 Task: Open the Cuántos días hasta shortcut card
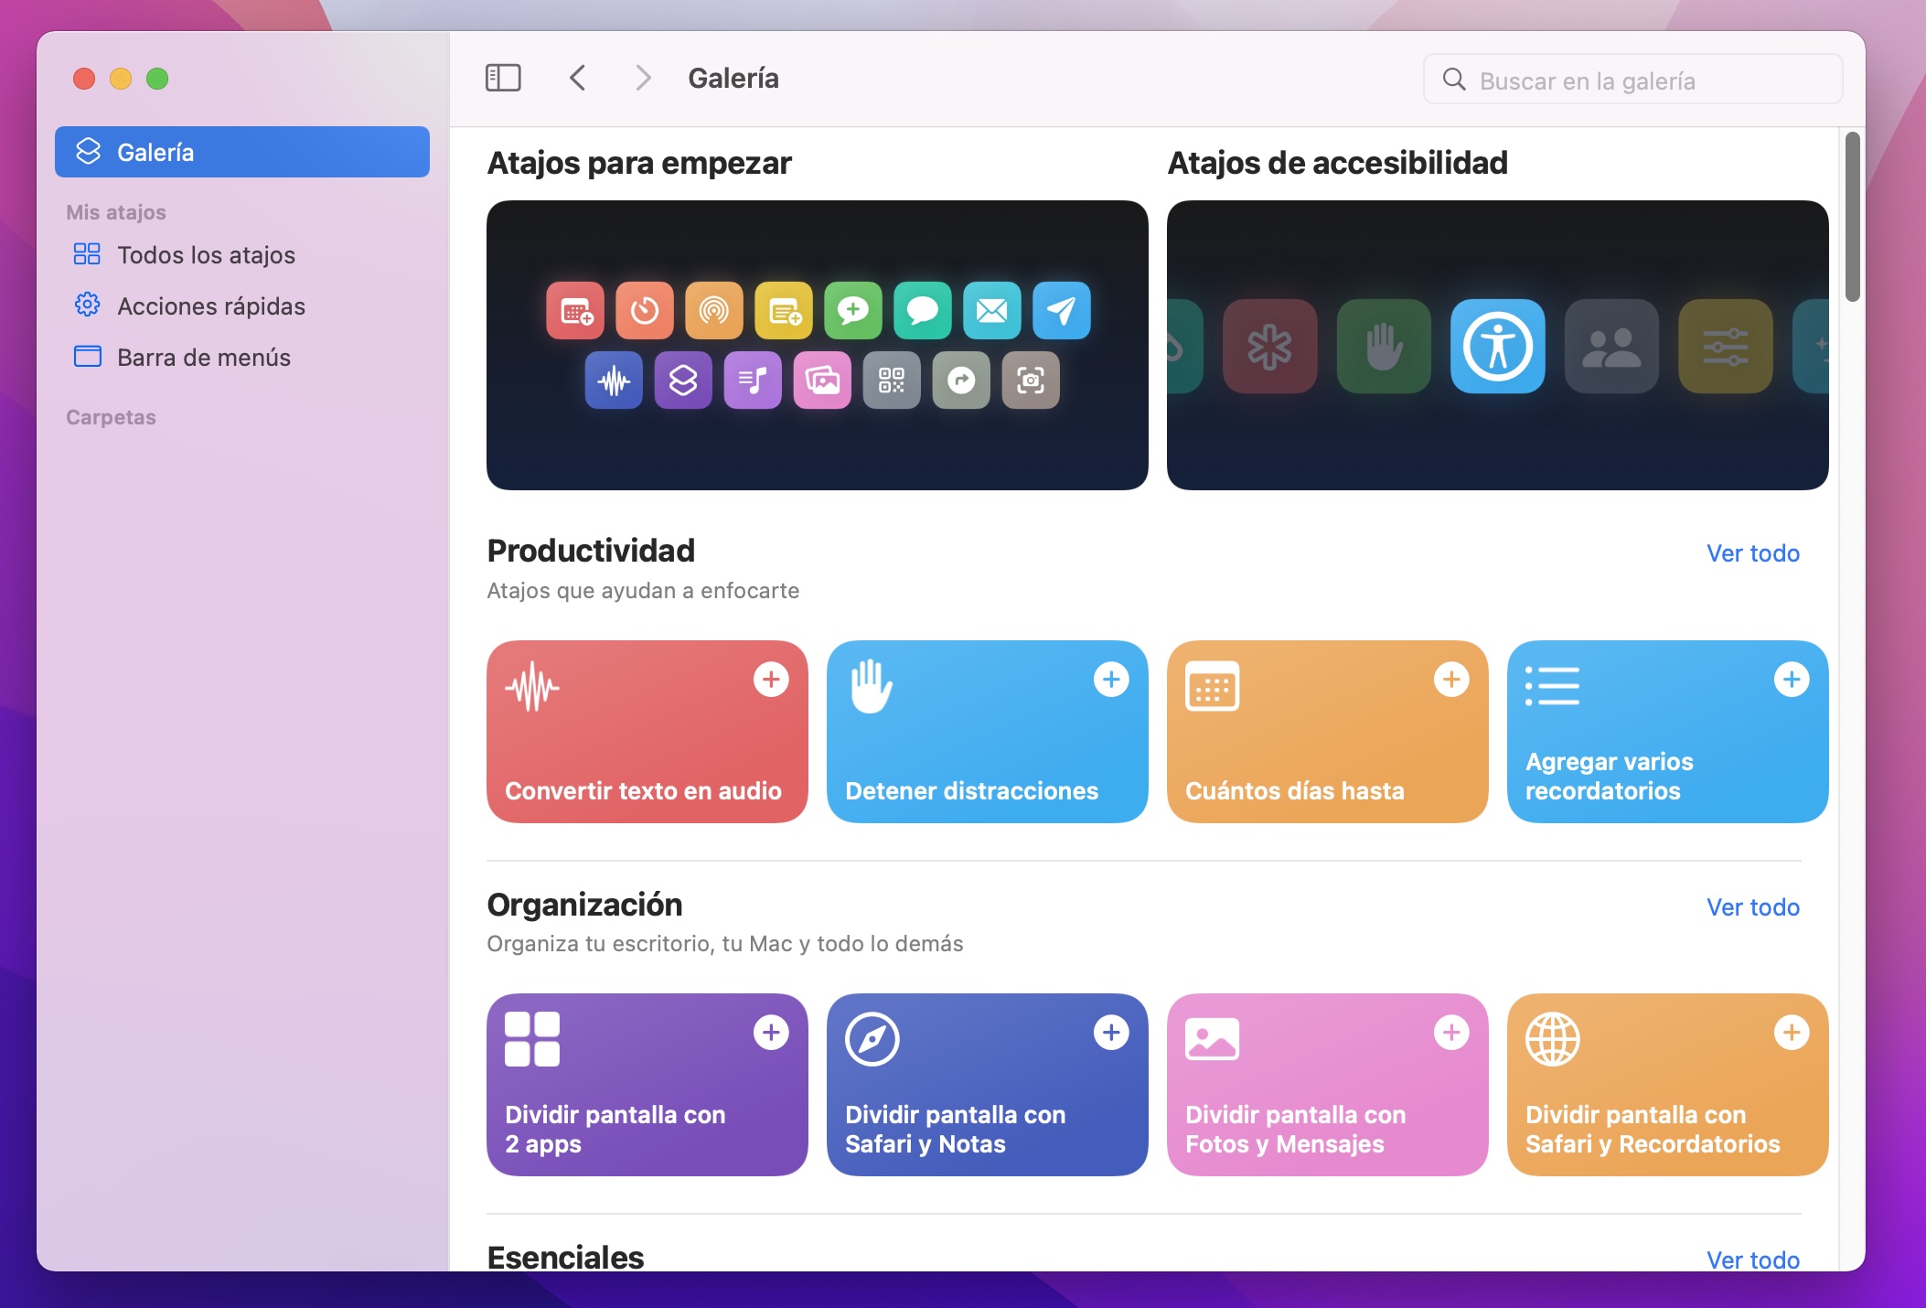[x=1327, y=732]
